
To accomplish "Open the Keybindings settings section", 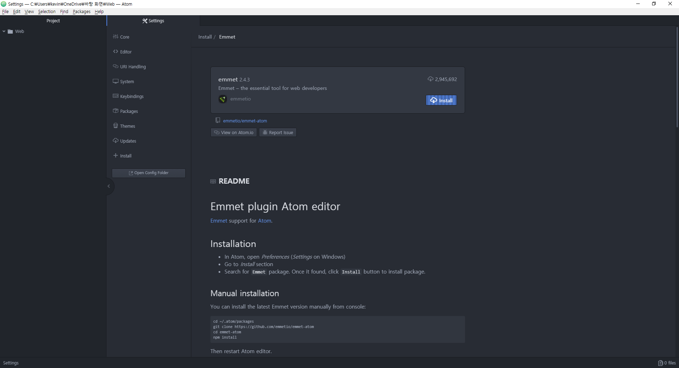I will pyautogui.click(x=149, y=96).
